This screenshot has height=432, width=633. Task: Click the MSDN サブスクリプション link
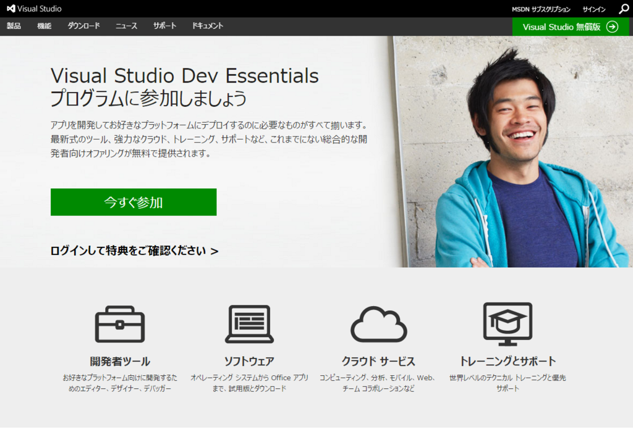tap(541, 9)
